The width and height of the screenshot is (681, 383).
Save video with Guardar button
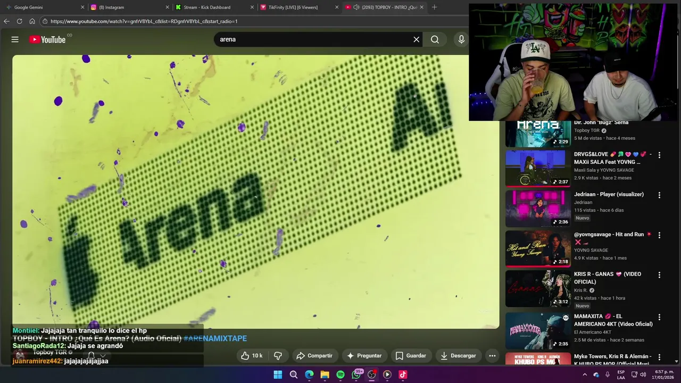(411, 356)
